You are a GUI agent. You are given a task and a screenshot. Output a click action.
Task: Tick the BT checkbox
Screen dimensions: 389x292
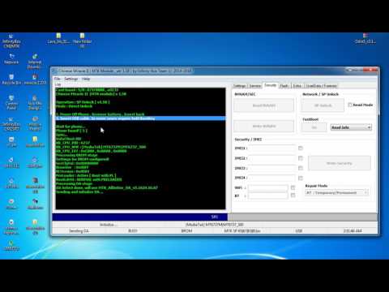click(x=293, y=195)
